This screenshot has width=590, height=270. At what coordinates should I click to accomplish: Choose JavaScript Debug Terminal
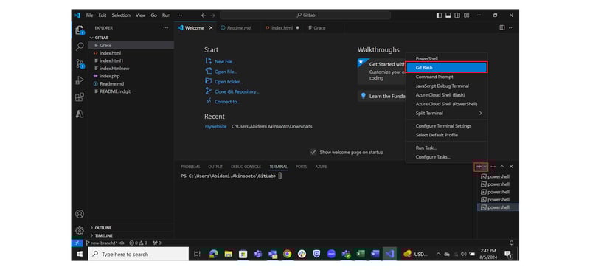pos(447,86)
